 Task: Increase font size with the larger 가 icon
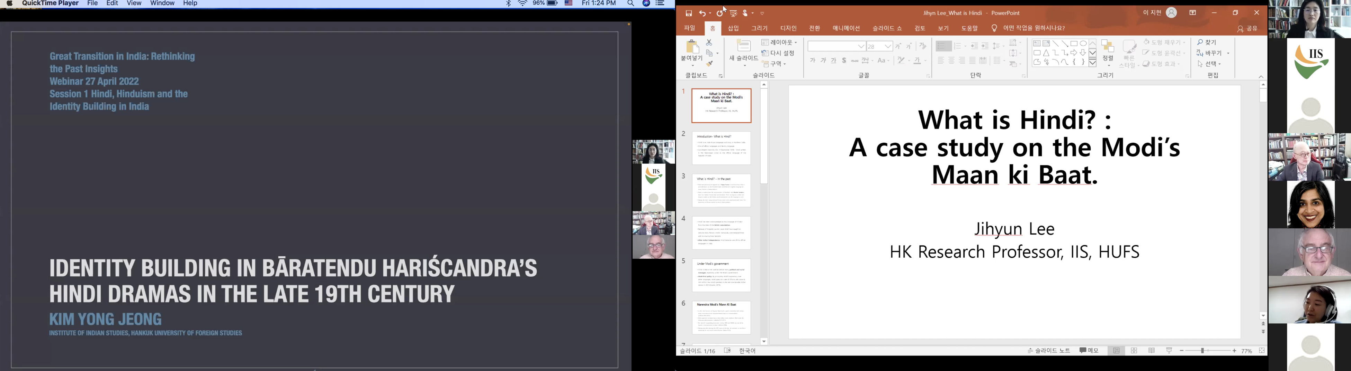898,47
